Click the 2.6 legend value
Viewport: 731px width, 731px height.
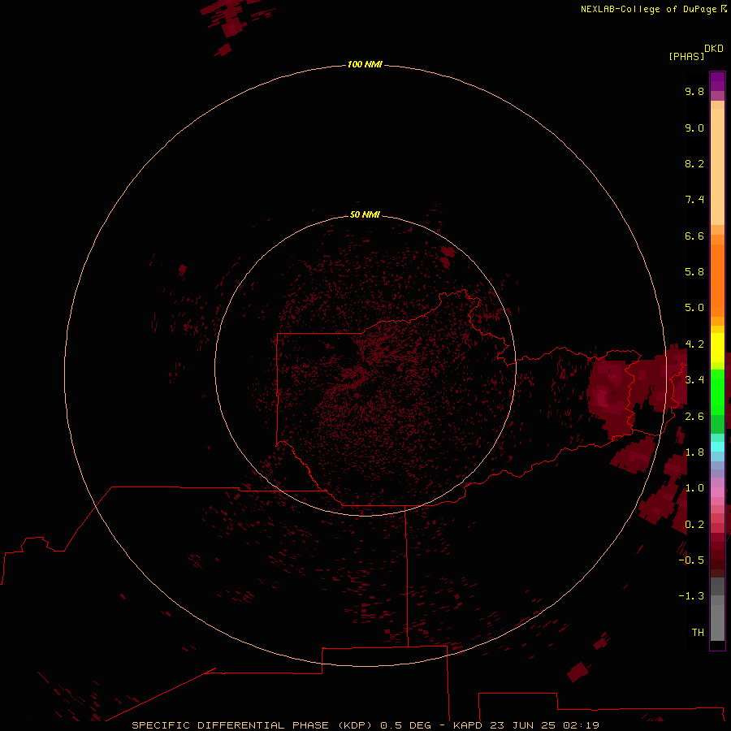click(x=694, y=417)
